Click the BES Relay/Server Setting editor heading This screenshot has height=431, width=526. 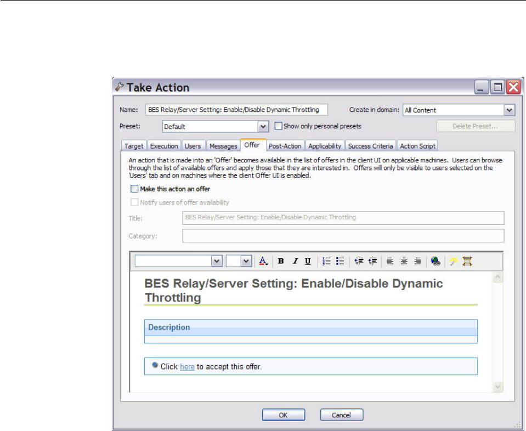pos(293,291)
